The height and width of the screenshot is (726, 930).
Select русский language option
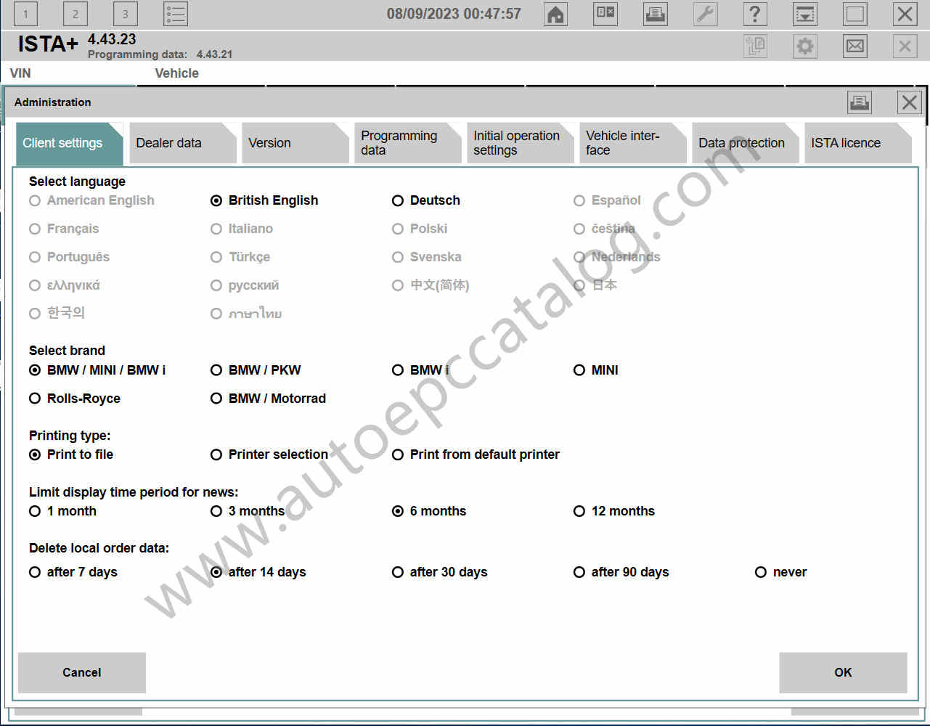coord(245,285)
